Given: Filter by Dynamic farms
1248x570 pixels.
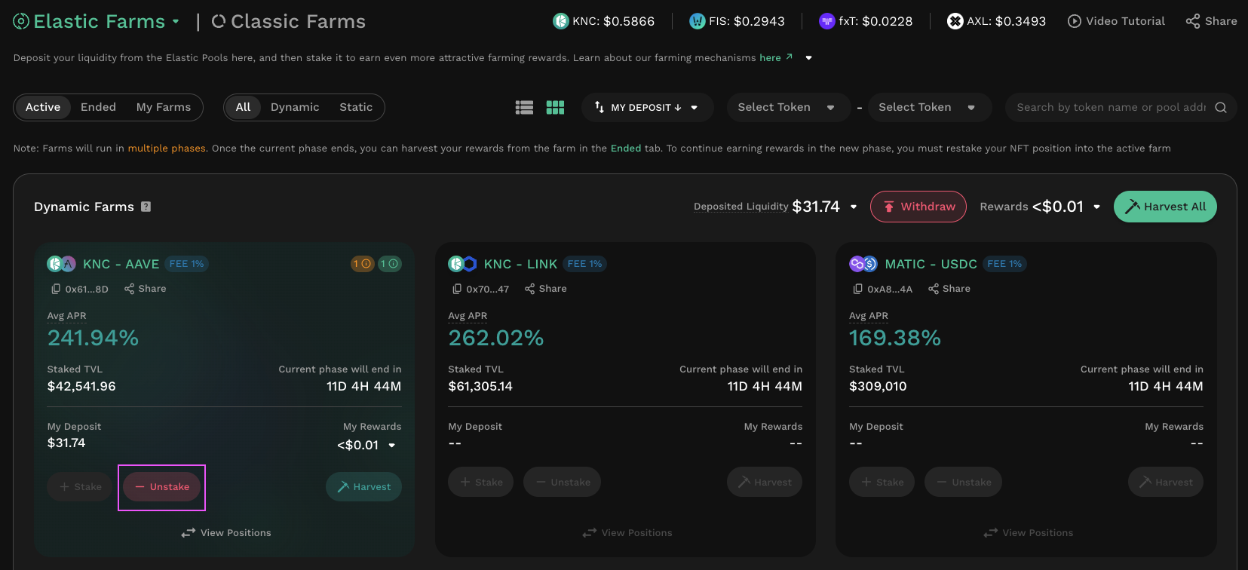Looking at the screenshot, I should click(x=295, y=107).
